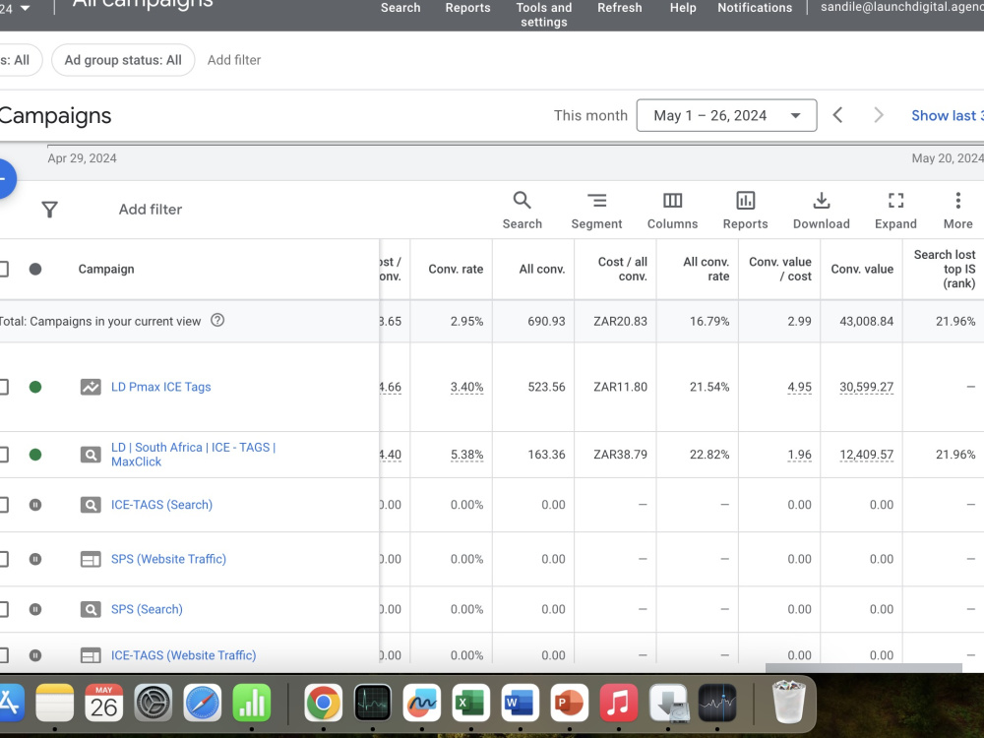Image resolution: width=984 pixels, height=738 pixels.
Task: Open status dropdown for LD South Africa MaxClick
Action: 35,455
